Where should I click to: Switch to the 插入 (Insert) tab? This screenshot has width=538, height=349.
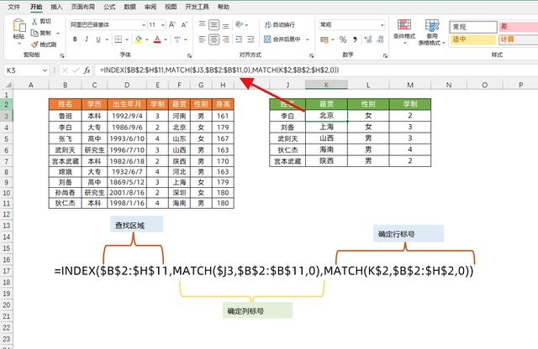click(56, 7)
